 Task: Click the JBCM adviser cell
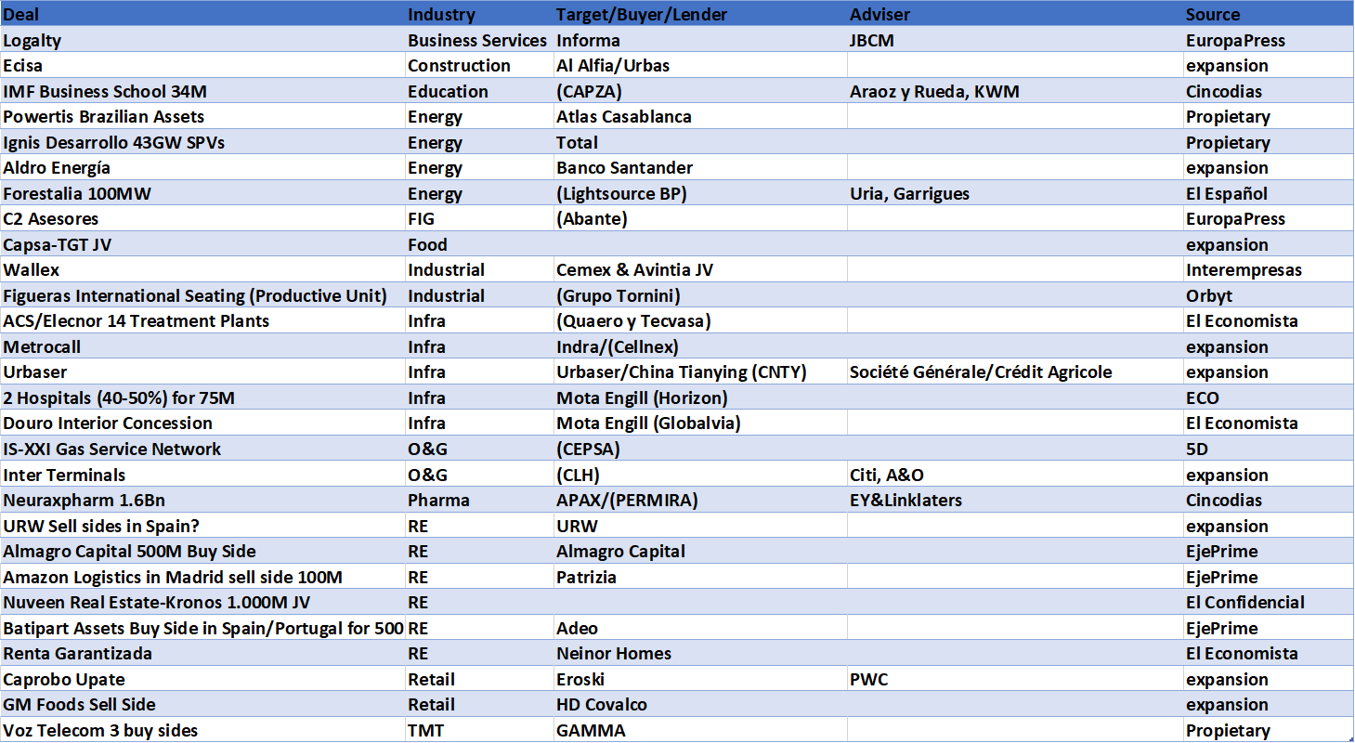(x=1015, y=40)
